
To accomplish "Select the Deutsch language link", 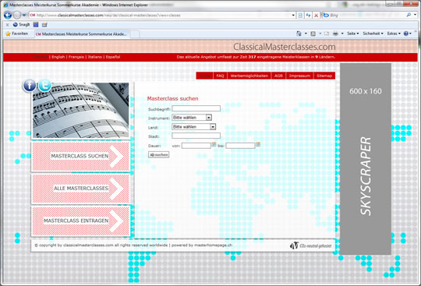I will [x=41, y=57].
